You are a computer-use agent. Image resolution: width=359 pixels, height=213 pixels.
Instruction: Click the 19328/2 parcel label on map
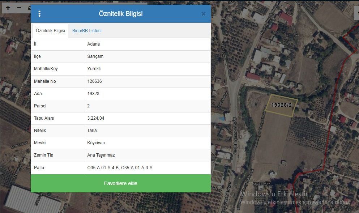(281, 105)
